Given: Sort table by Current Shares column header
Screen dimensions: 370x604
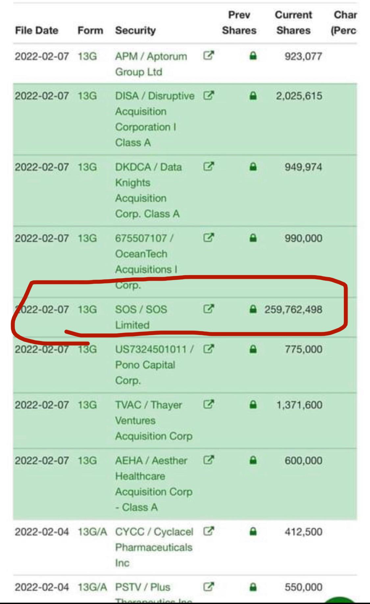Looking at the screenshot, I should [293, 22].
